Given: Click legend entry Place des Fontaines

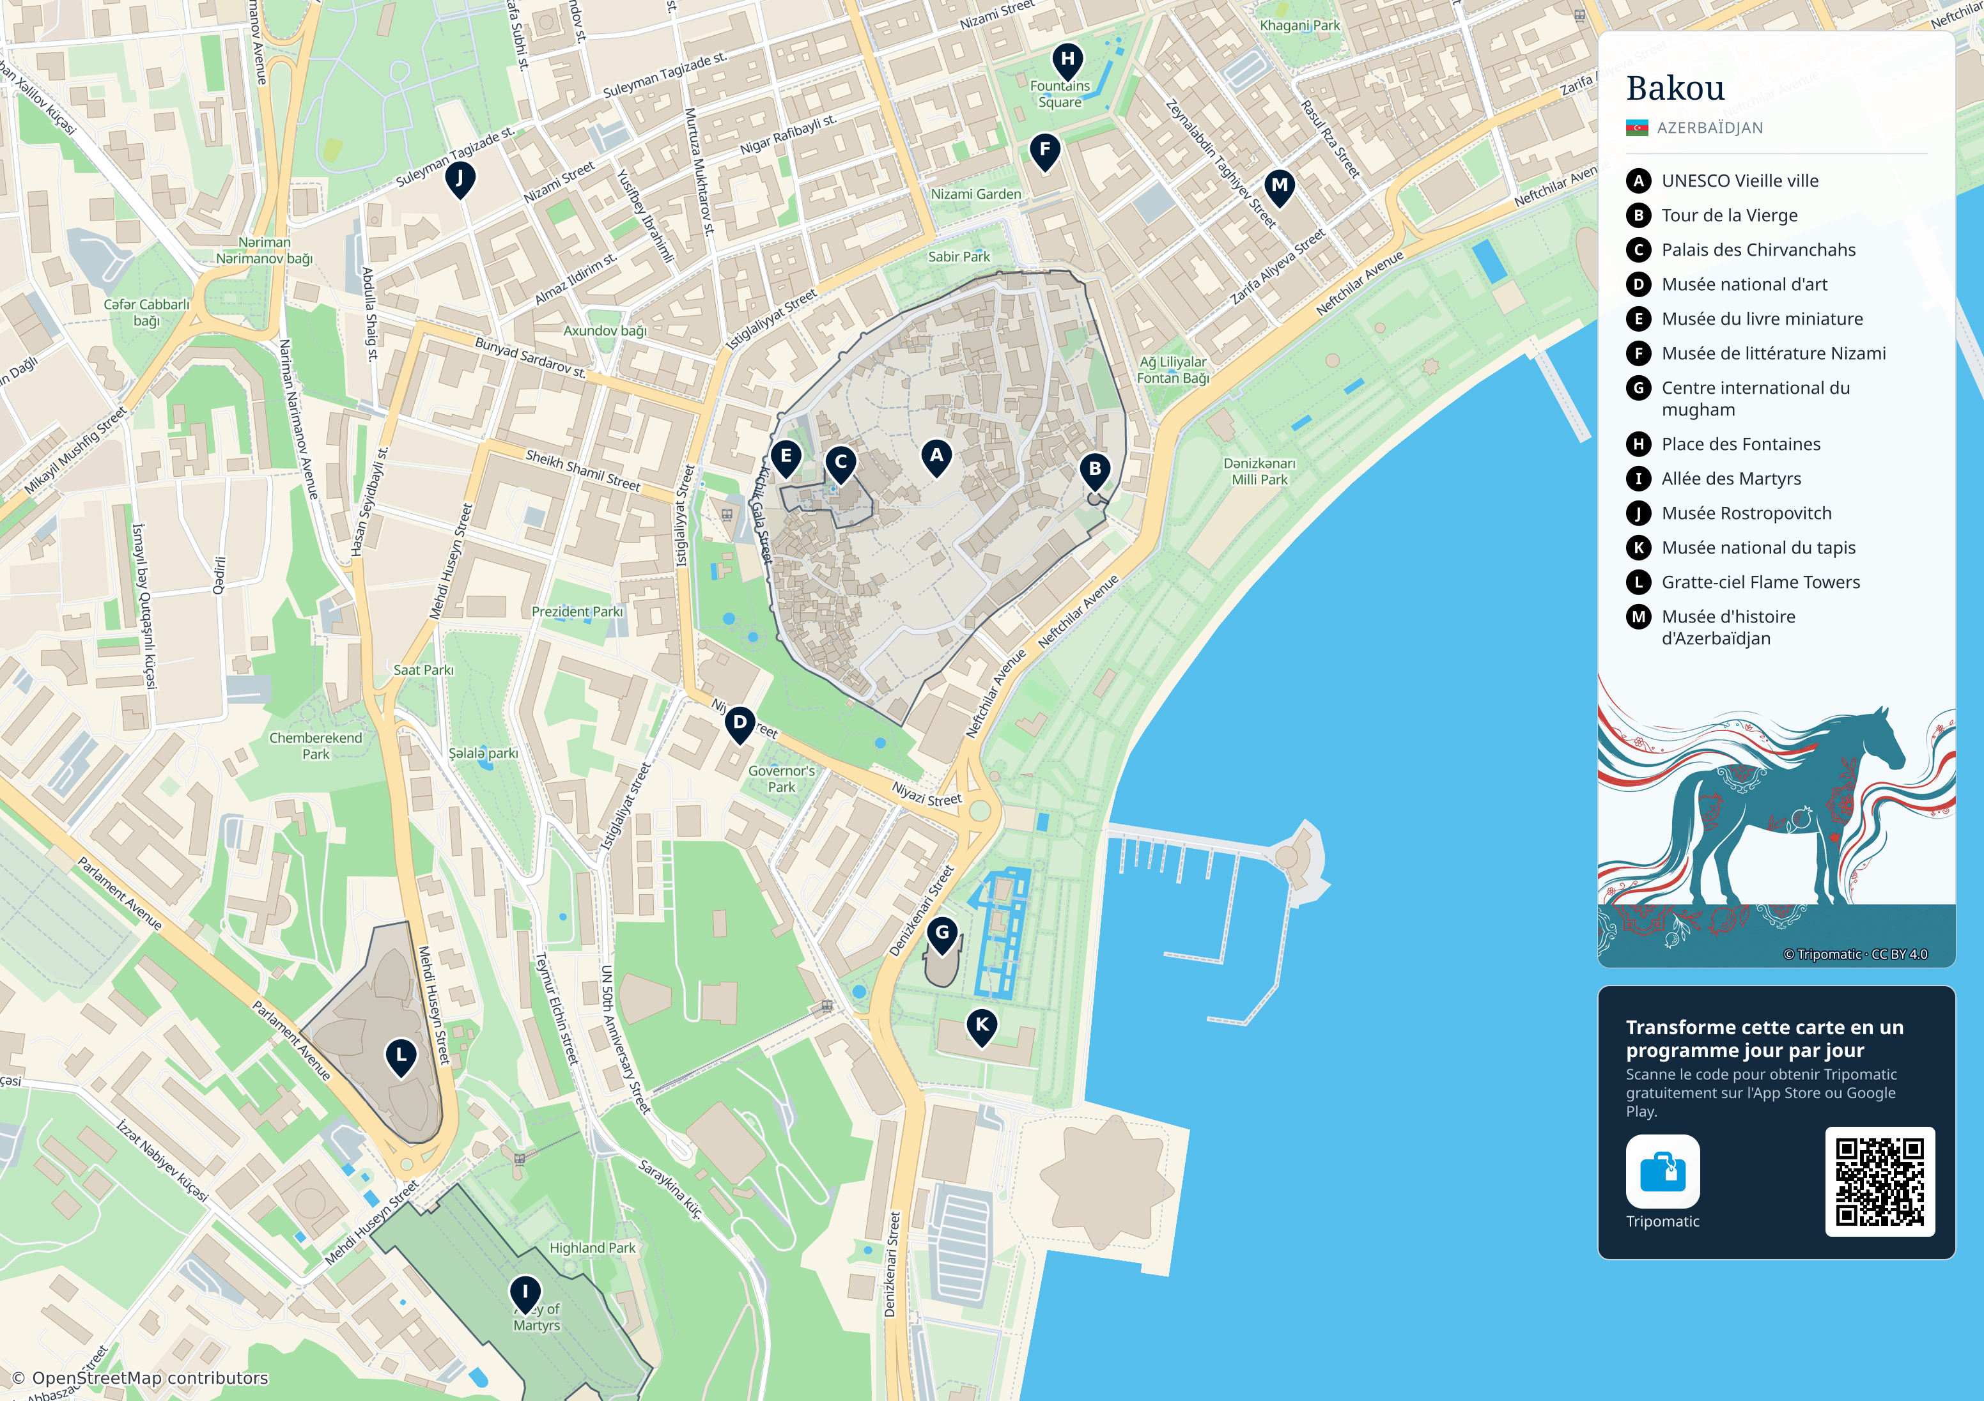Looking at the screenshot, I should [x=1724, y=444].
